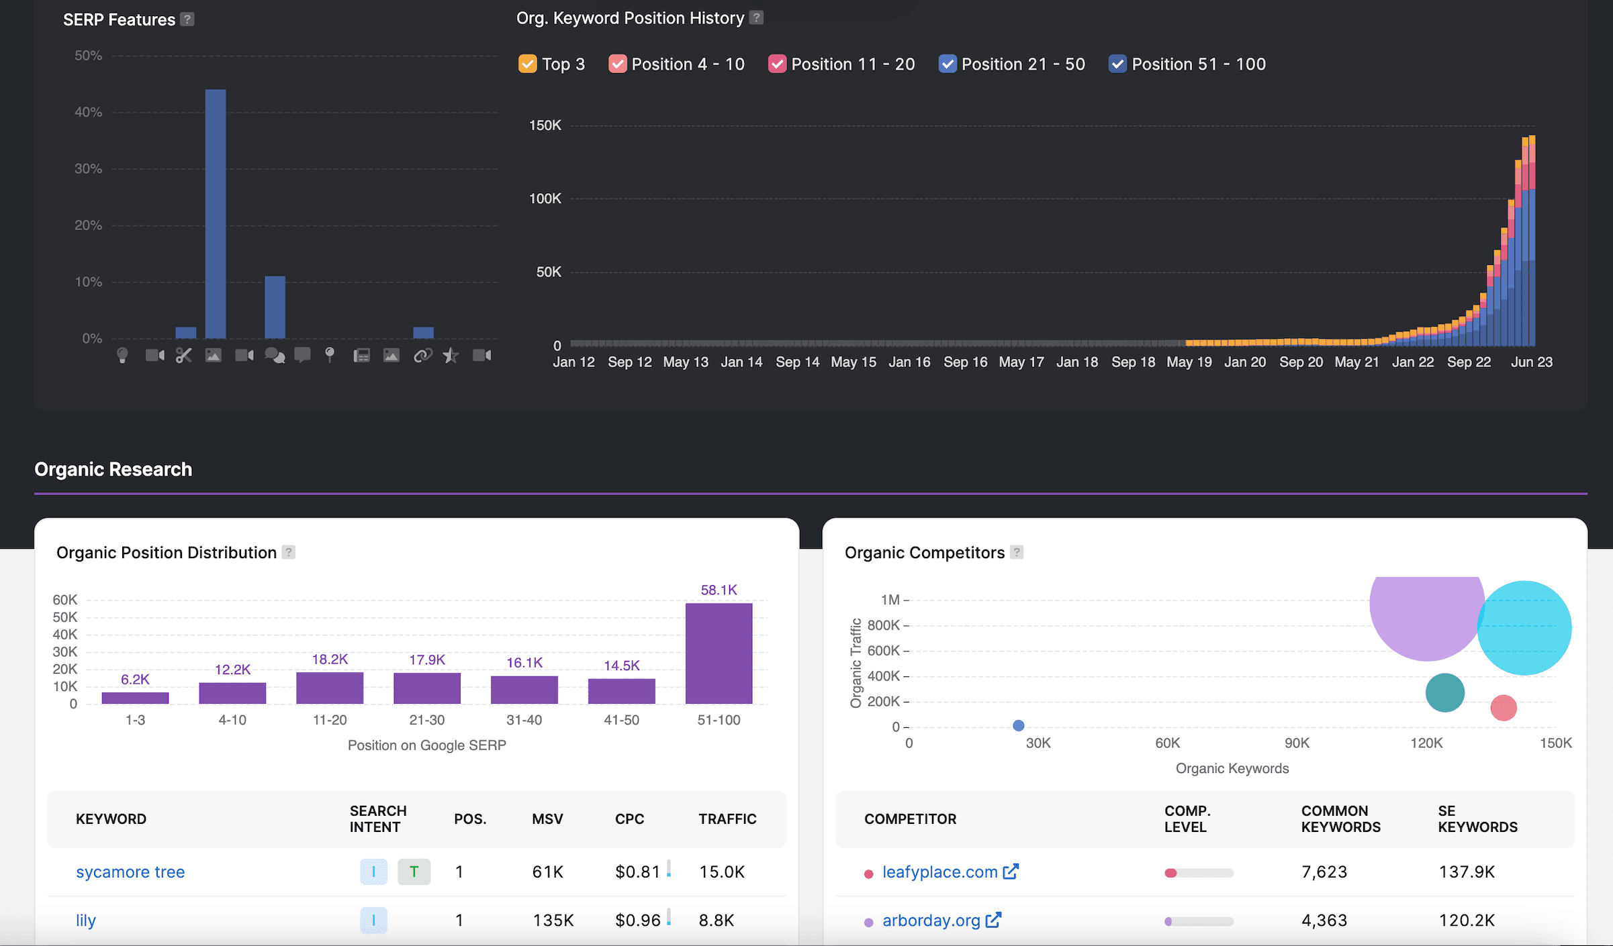Viewport: 1613px width, 946px height.
Task: Click the 51-100 bar showing 58.1K
Action: [719, 653]
